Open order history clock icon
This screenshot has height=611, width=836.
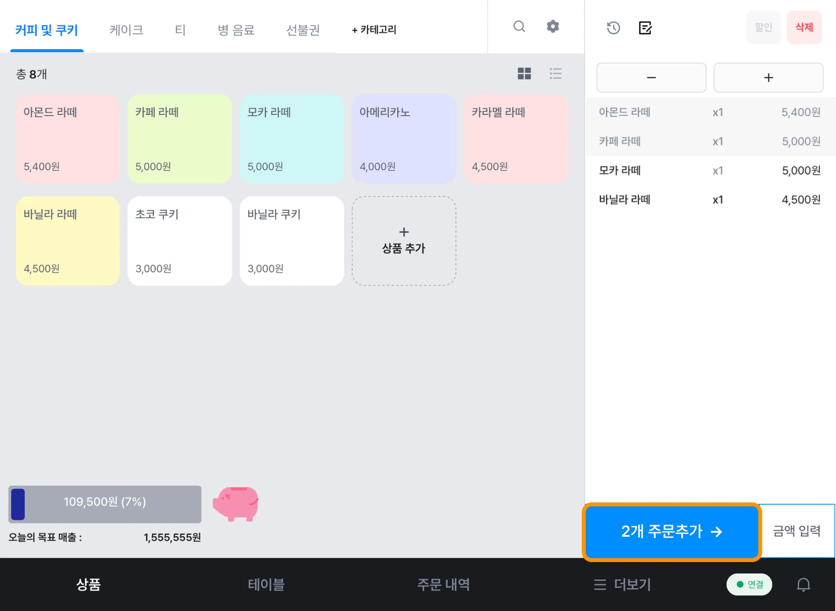613,28
